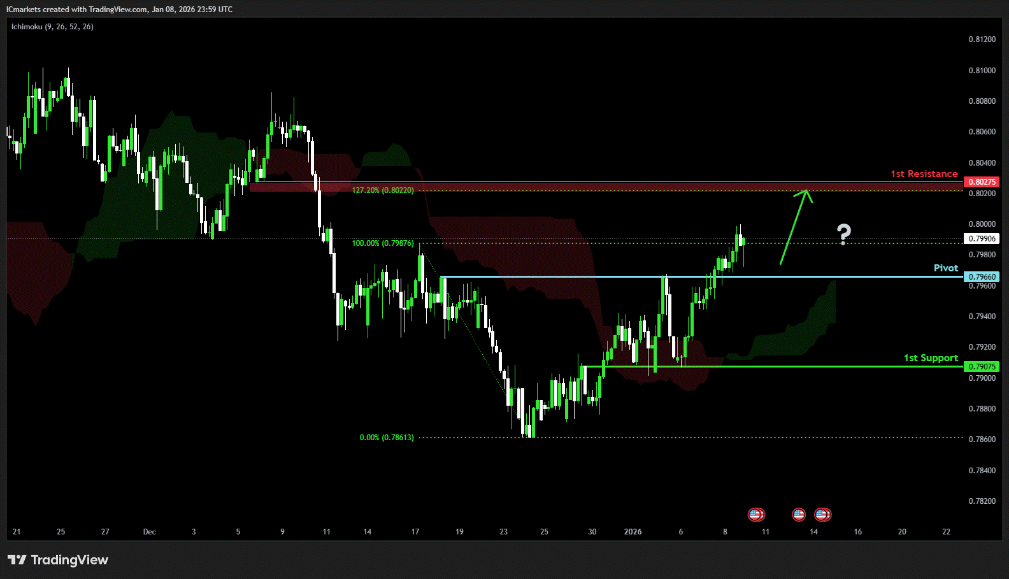Click the white question mark on chart

[843, 234]
